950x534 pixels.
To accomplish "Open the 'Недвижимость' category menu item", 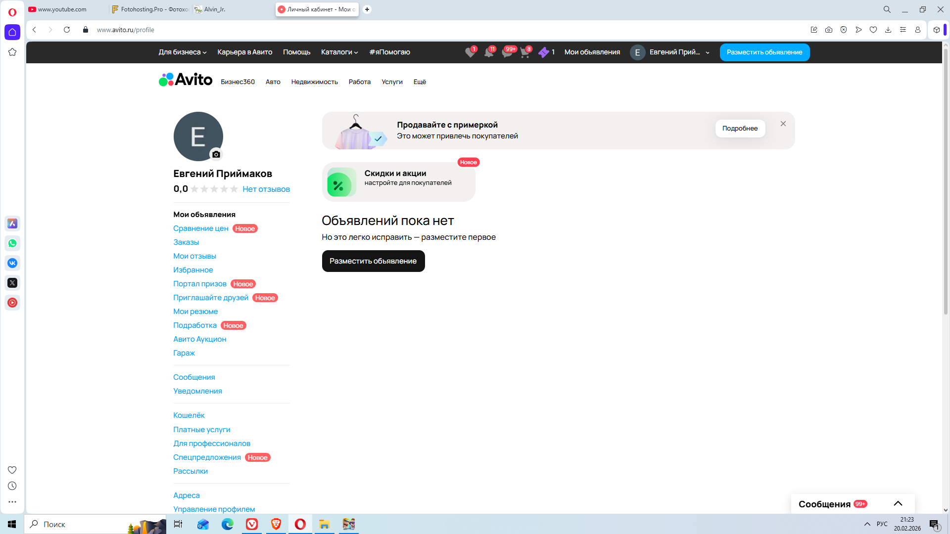I will click(x=314, y=82).
